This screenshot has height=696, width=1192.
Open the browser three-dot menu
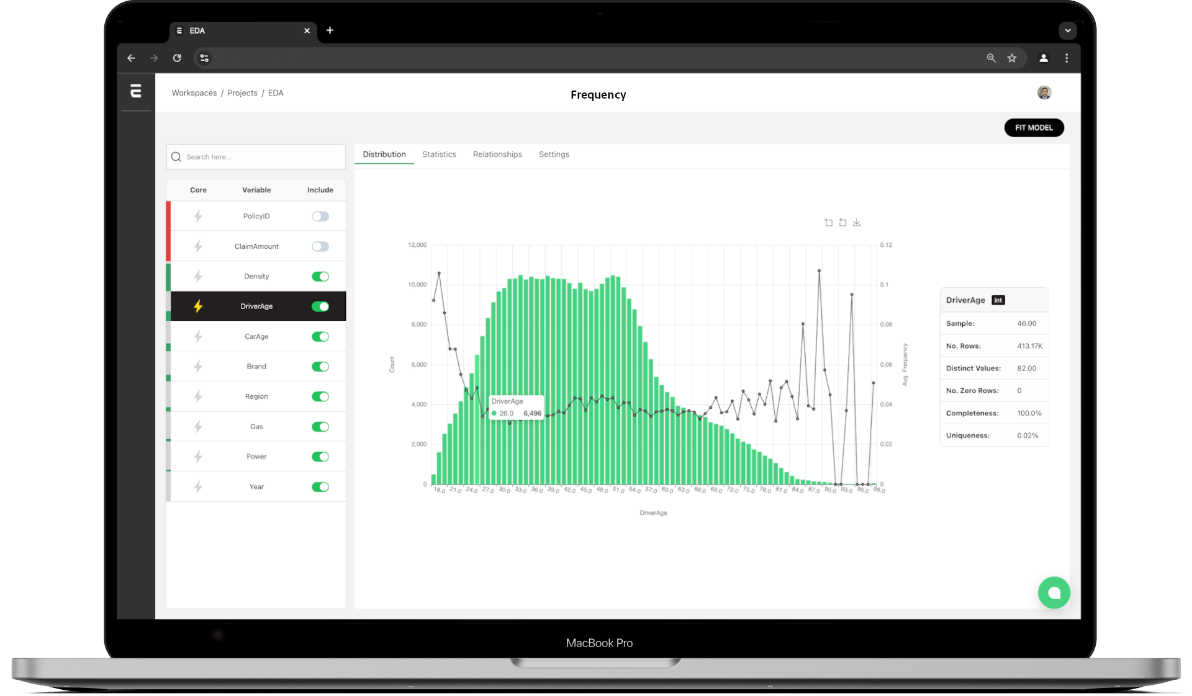[x=1067, y=58]
